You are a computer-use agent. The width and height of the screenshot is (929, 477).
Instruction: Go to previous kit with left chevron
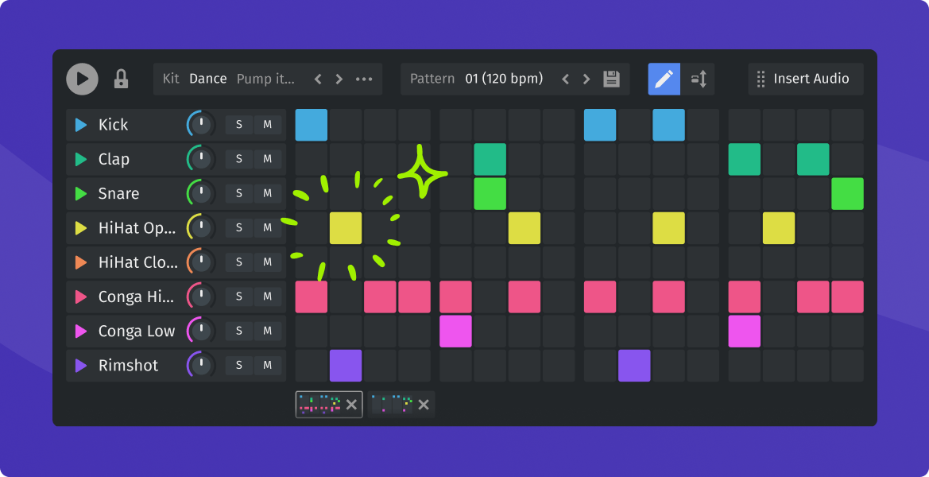coord(318,79)
